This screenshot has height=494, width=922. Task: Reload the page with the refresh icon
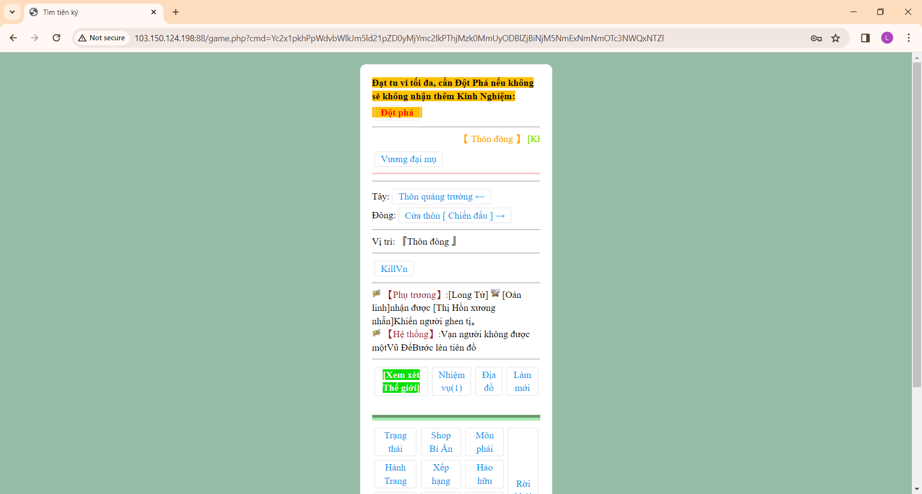[57, 38]
